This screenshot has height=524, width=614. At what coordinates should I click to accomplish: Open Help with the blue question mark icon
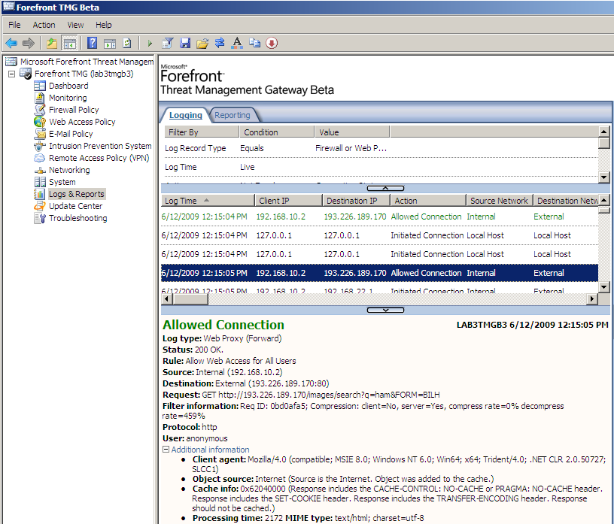coord(92,43)
